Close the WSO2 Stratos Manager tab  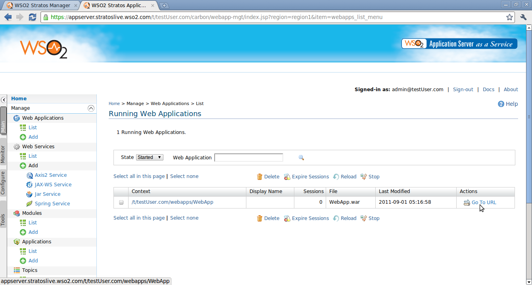(x=76, y=6)
